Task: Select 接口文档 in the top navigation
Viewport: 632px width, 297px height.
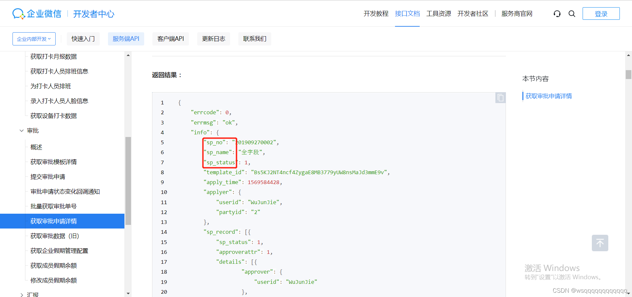Action: click(x=407, y=13)
